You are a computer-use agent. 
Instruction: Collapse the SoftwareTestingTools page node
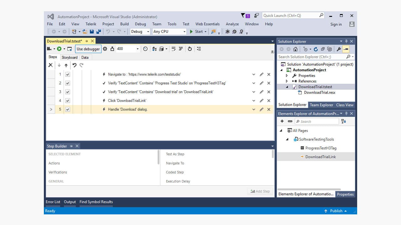287,139
